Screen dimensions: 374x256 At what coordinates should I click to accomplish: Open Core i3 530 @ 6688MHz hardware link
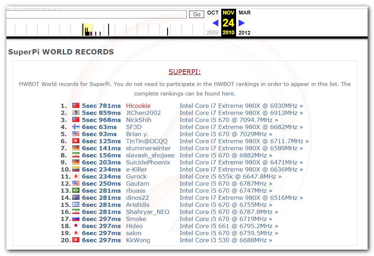pyautogui.click(x=226, y=240)
